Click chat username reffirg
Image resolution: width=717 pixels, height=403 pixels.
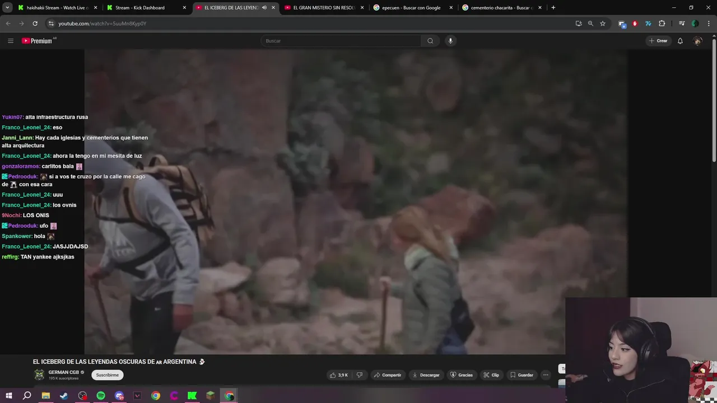click(10, 257)
